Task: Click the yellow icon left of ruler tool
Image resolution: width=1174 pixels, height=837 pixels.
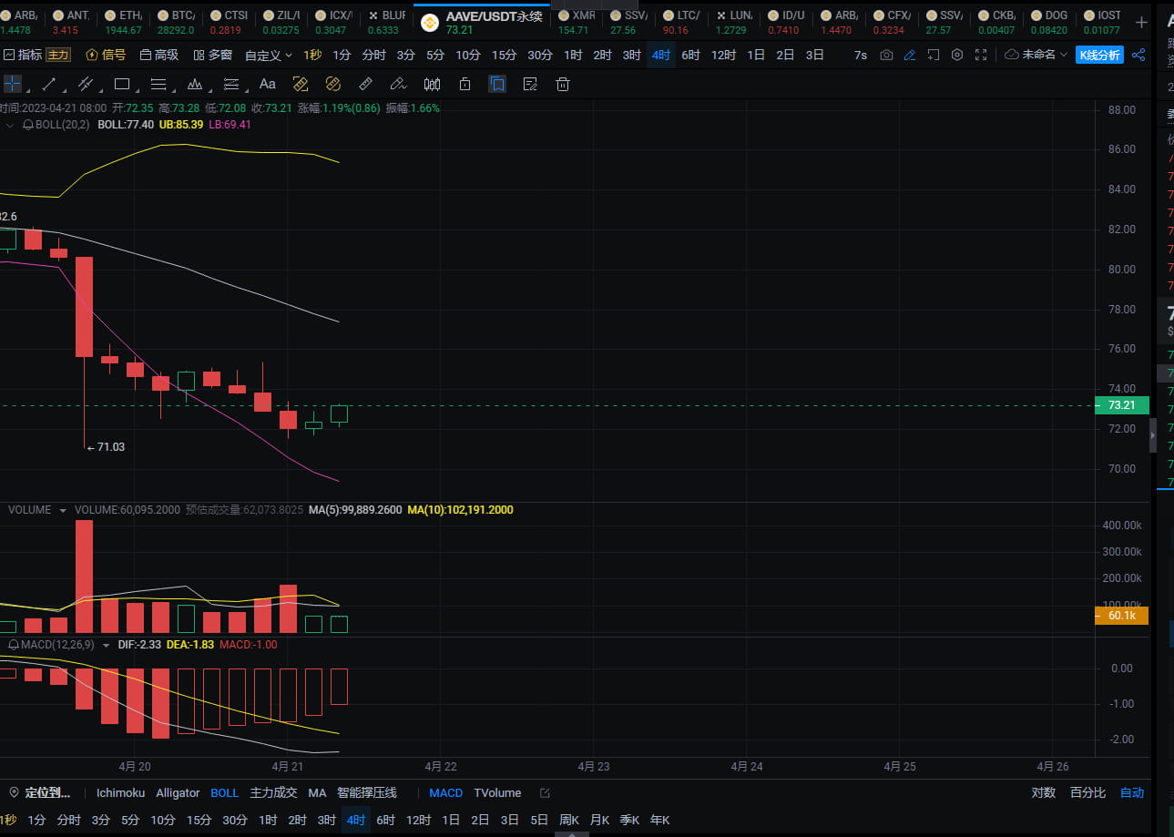Action: coord(332,84)
